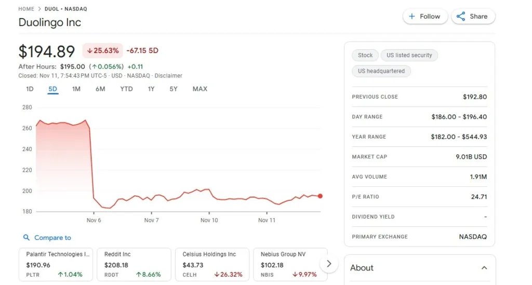Collapse the About section chevron
The height and width of the screenshot is (285, 532).
pos(484,268)
